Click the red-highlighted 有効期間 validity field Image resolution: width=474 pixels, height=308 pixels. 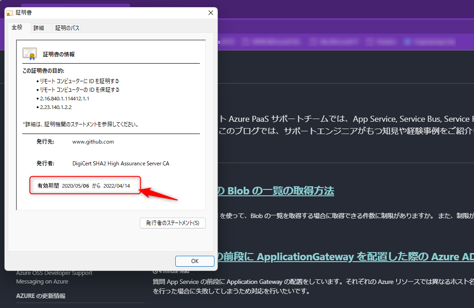(85, 185)
